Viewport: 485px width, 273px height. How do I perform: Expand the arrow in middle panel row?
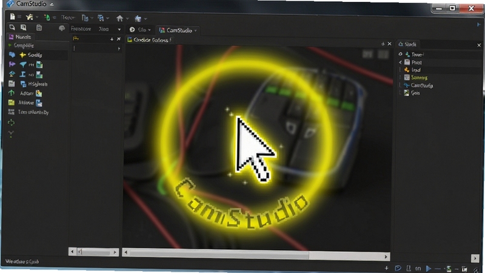[x=119, y=49]
